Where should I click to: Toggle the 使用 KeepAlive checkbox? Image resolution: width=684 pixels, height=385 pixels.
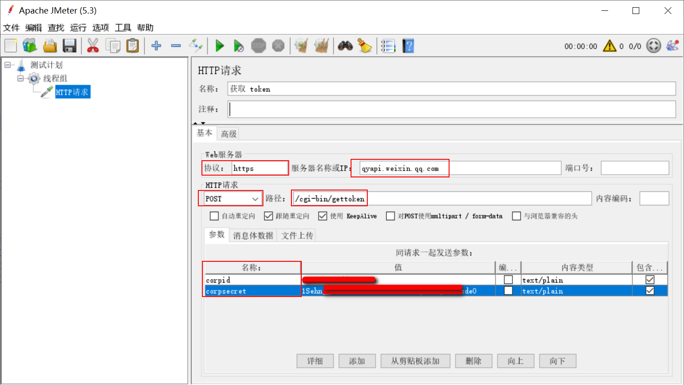(x=323, y=216)
